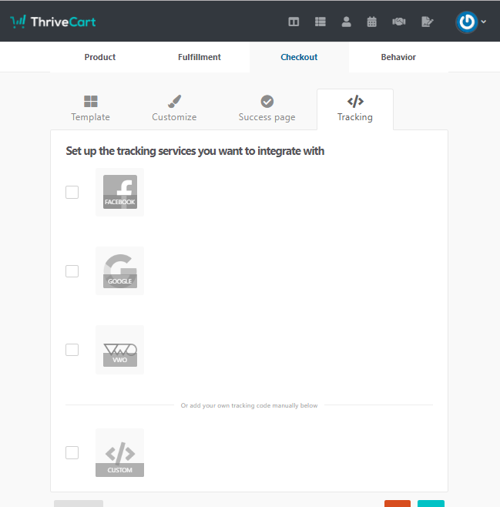Tick the VWO tracking checkbox
This screenshot has width=500, height=507.
click(72, 350)
